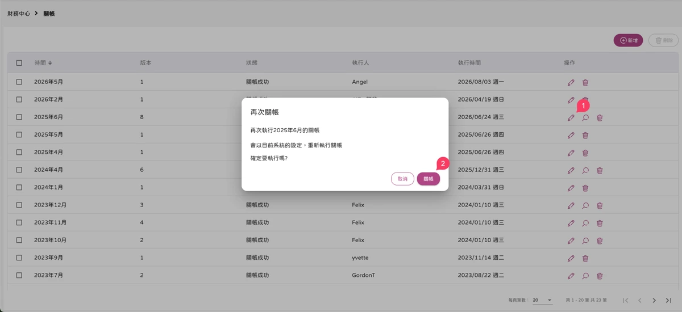Click magnifier icon in 2023年10月 row
The height and width of the screenshot is (312, 682).
tap(585, 241)
